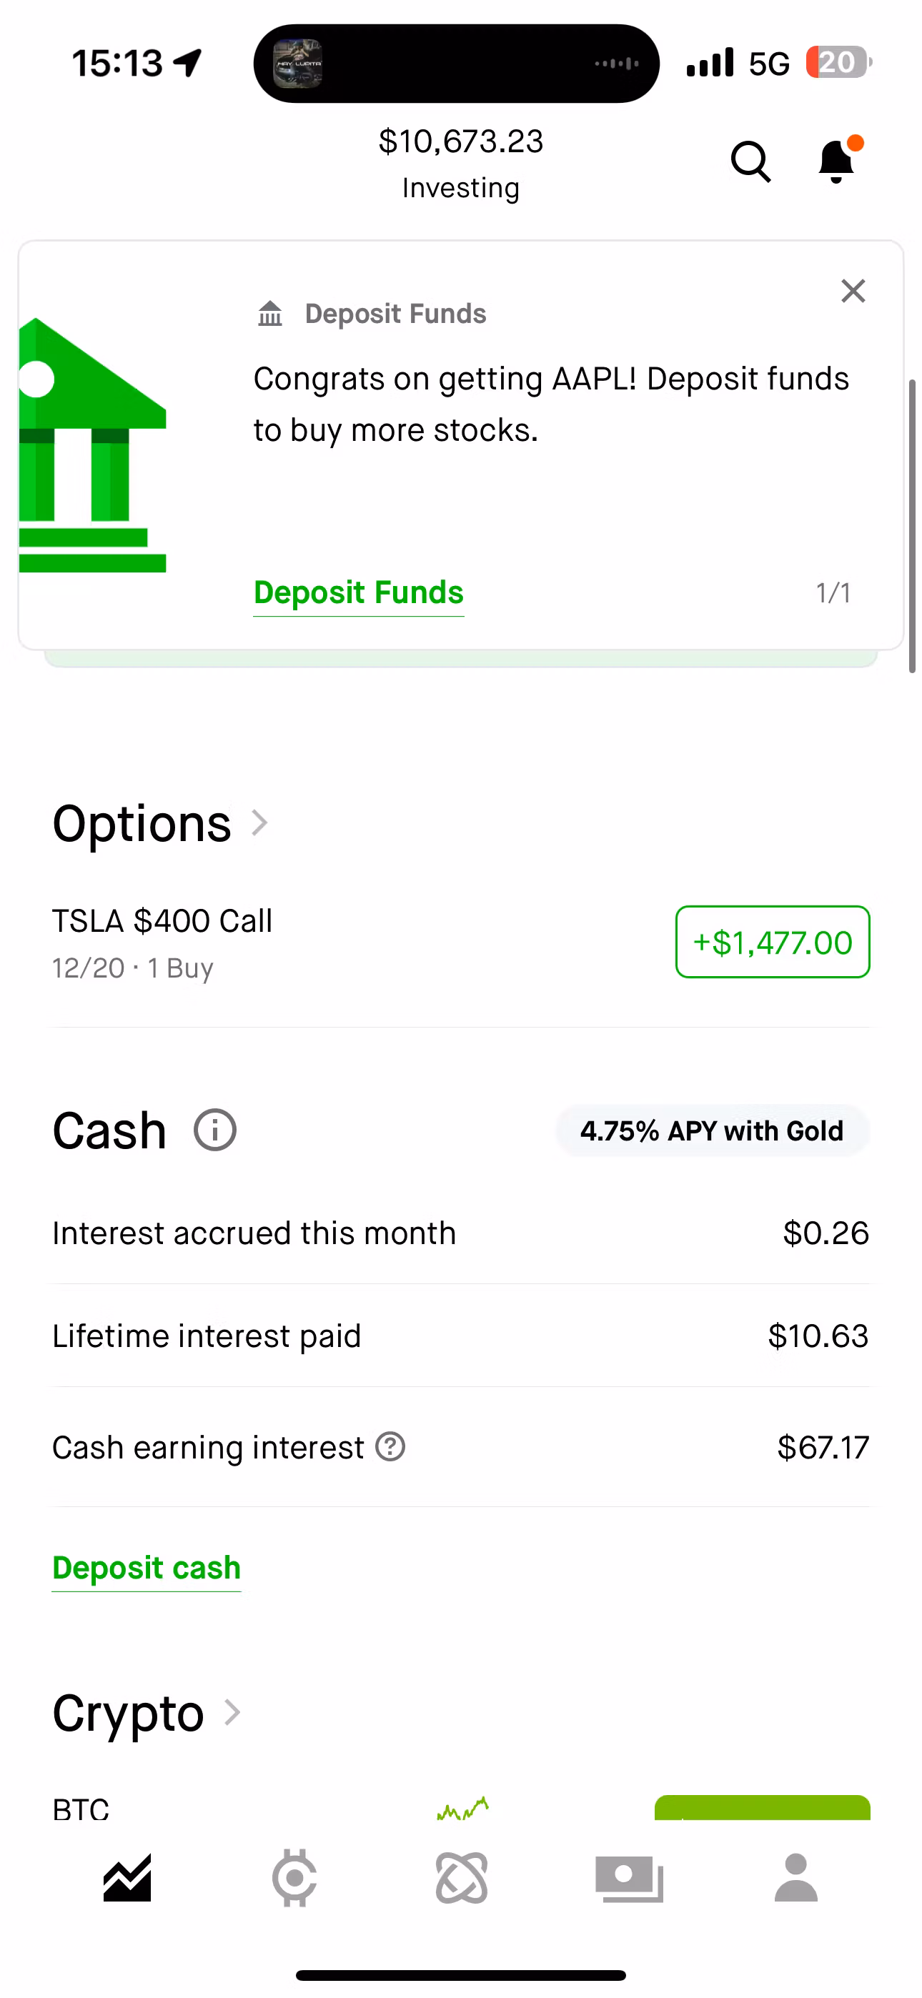Open the Cash card tab icon
This screenshot has width=922, height=1998.
point(630,1879)
